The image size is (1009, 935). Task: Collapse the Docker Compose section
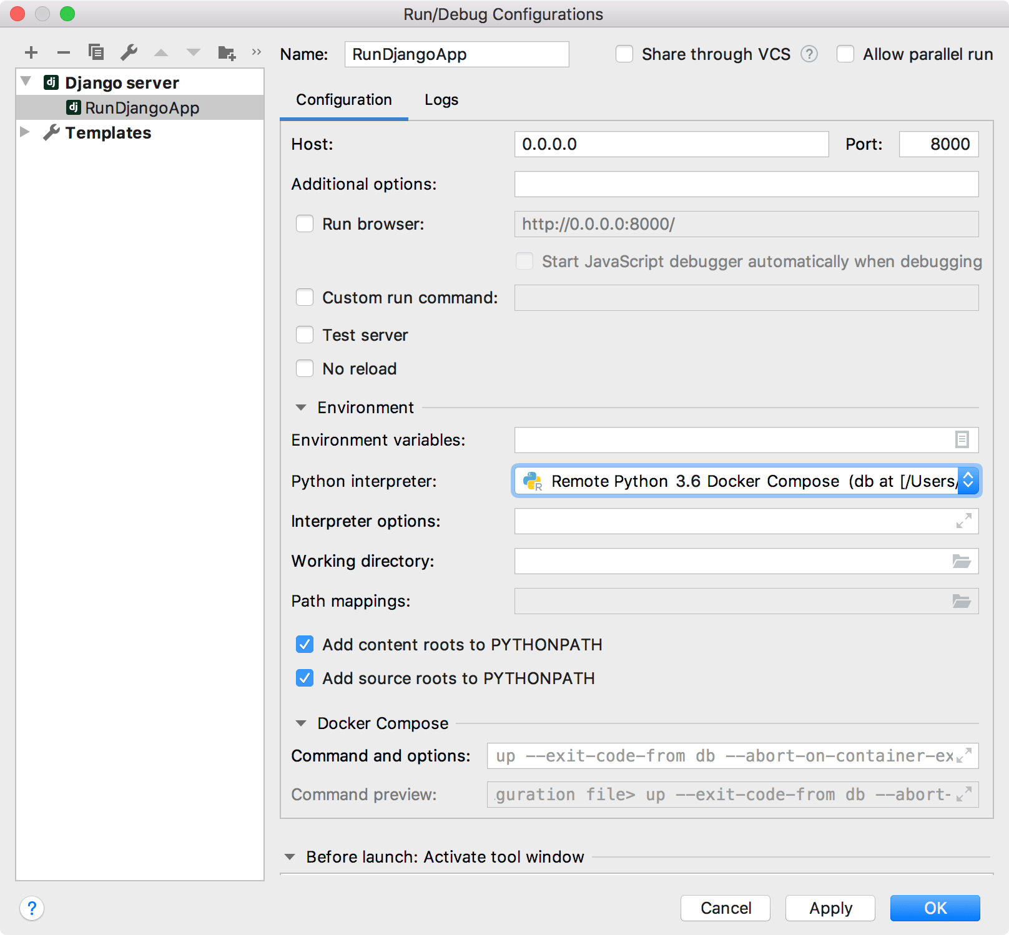301,723
